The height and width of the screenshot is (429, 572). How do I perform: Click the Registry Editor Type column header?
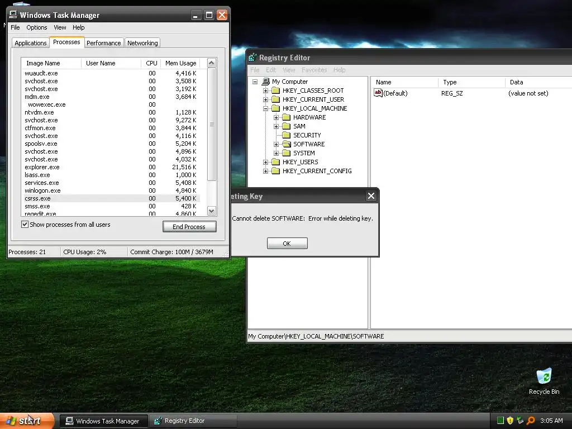click(x=471, y=82)
